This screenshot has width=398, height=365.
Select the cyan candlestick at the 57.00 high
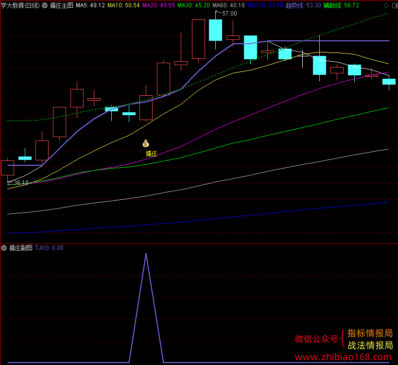[x=215, y=30]
